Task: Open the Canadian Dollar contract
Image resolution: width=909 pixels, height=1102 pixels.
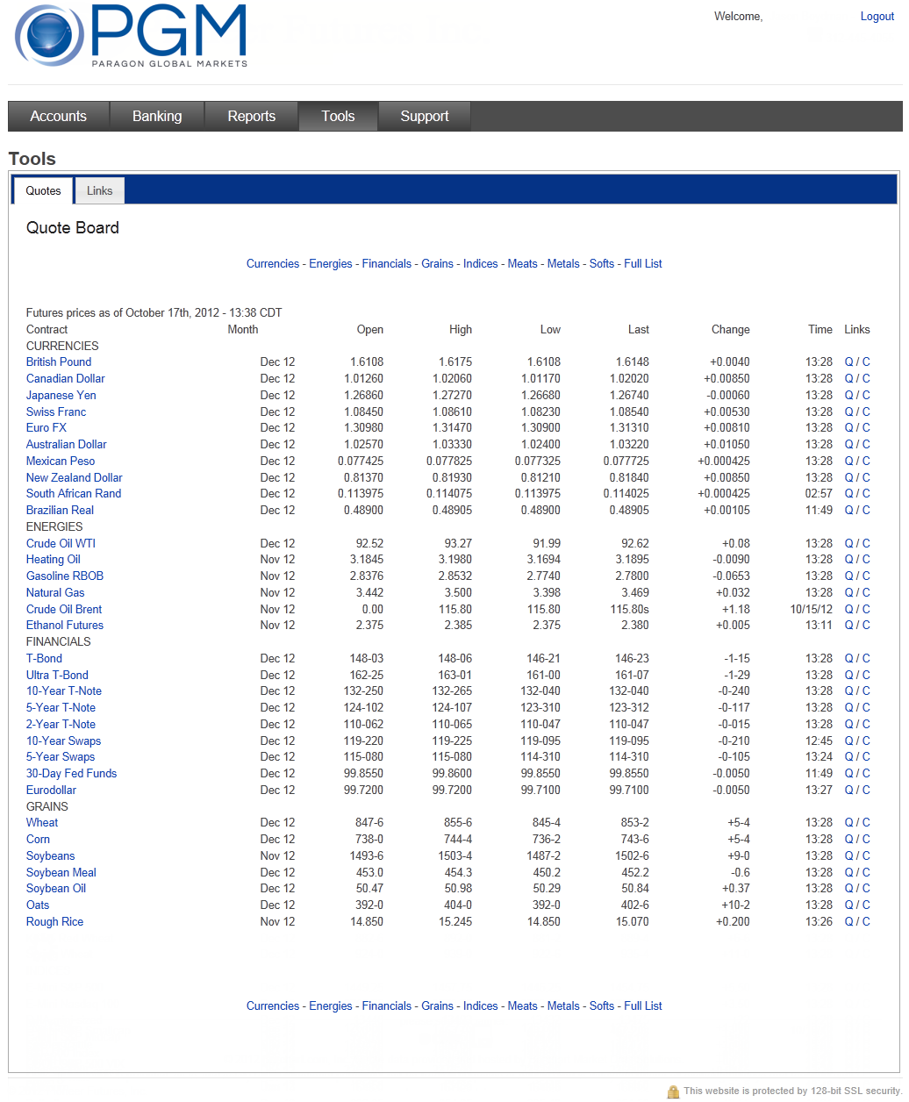Action: coord(66,379)
